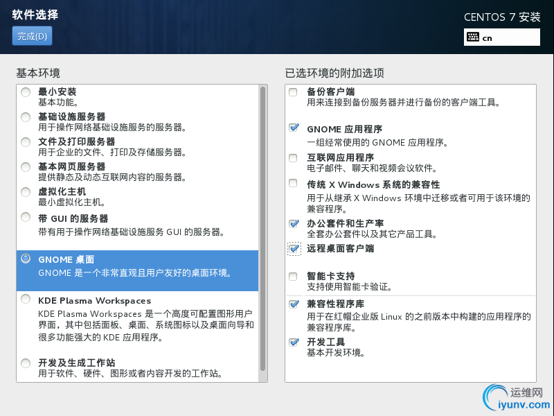The image size is (554, 416).
Task: Uncheck the GNOME 应用程序 checkbox
Action: pyautogui.click(x=294, y=128)
